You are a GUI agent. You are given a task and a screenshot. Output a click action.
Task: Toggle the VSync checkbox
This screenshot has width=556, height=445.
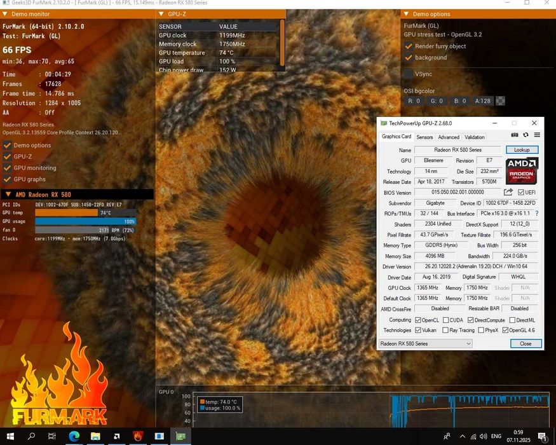coord(409,74)
